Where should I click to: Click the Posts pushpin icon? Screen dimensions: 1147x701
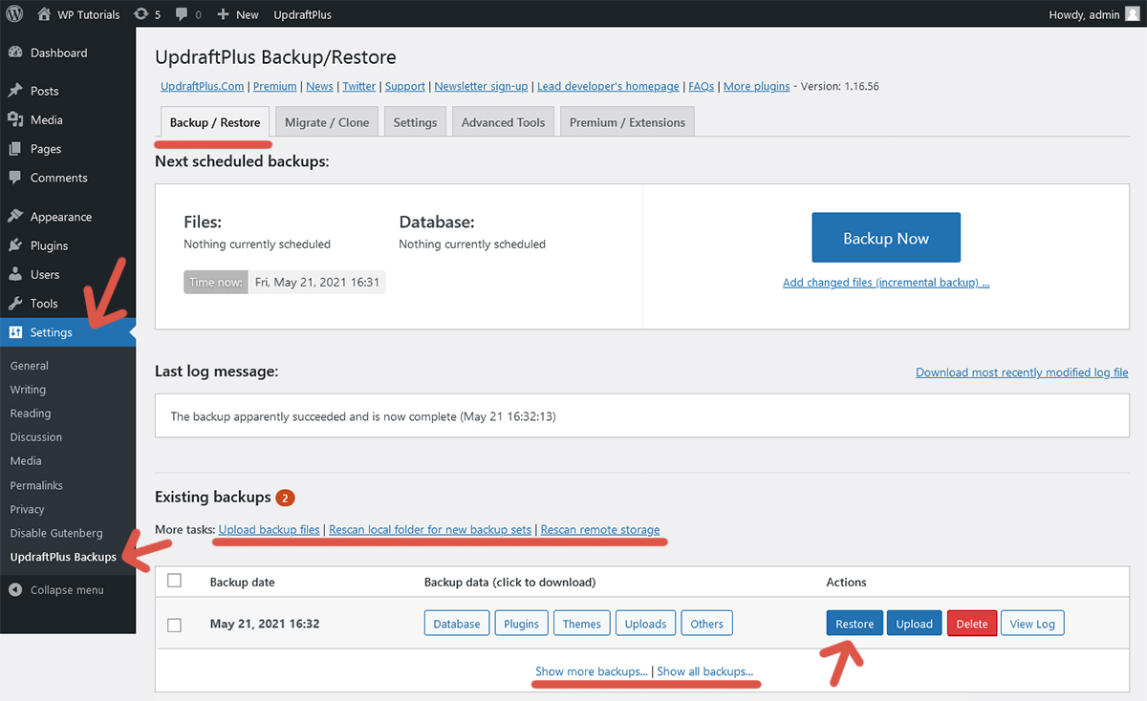pos(15,91)
